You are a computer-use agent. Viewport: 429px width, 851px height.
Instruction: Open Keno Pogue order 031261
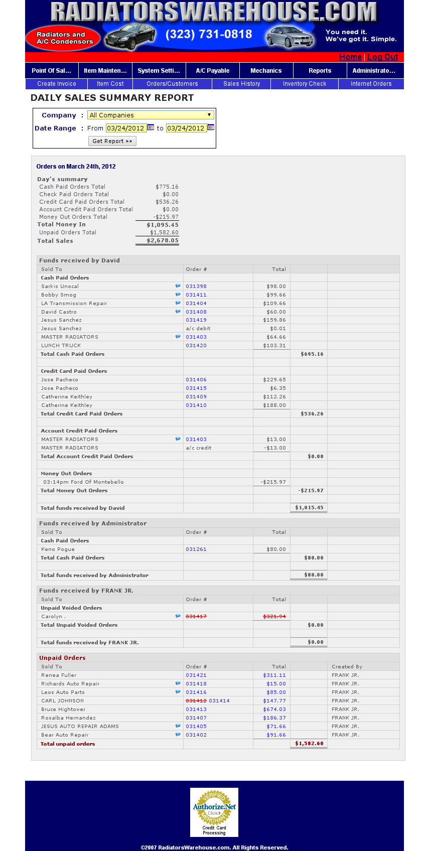[196, 549]
